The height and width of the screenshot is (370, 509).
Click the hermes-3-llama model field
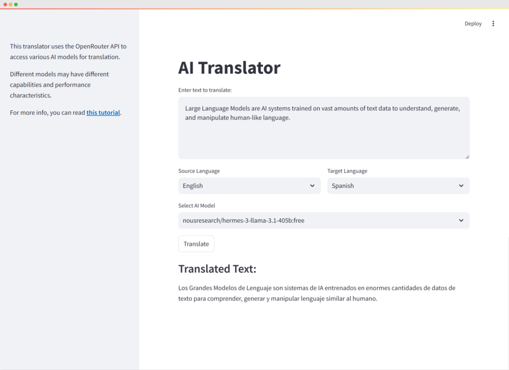pos(324,220)
